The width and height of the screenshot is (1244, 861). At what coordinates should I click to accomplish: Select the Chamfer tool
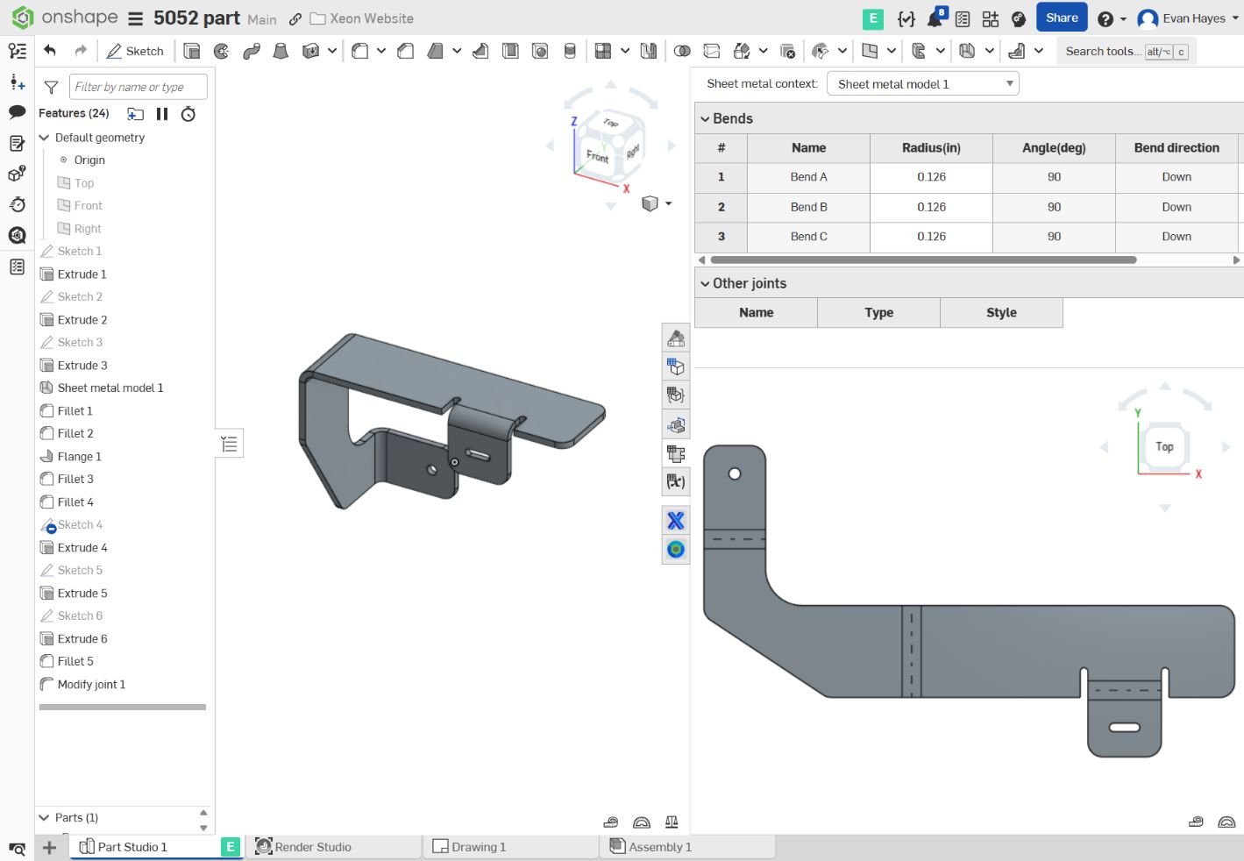click(406, 52)
